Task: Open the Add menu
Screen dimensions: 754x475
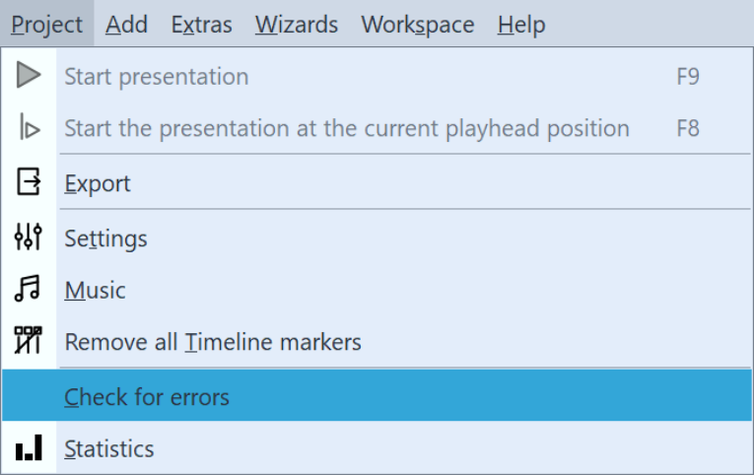Action: [x=126, y=25]
